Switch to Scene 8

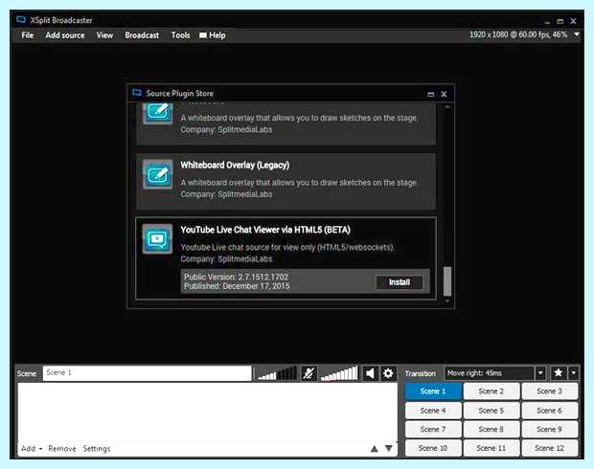pyautogui.click(x=491, y=429)
